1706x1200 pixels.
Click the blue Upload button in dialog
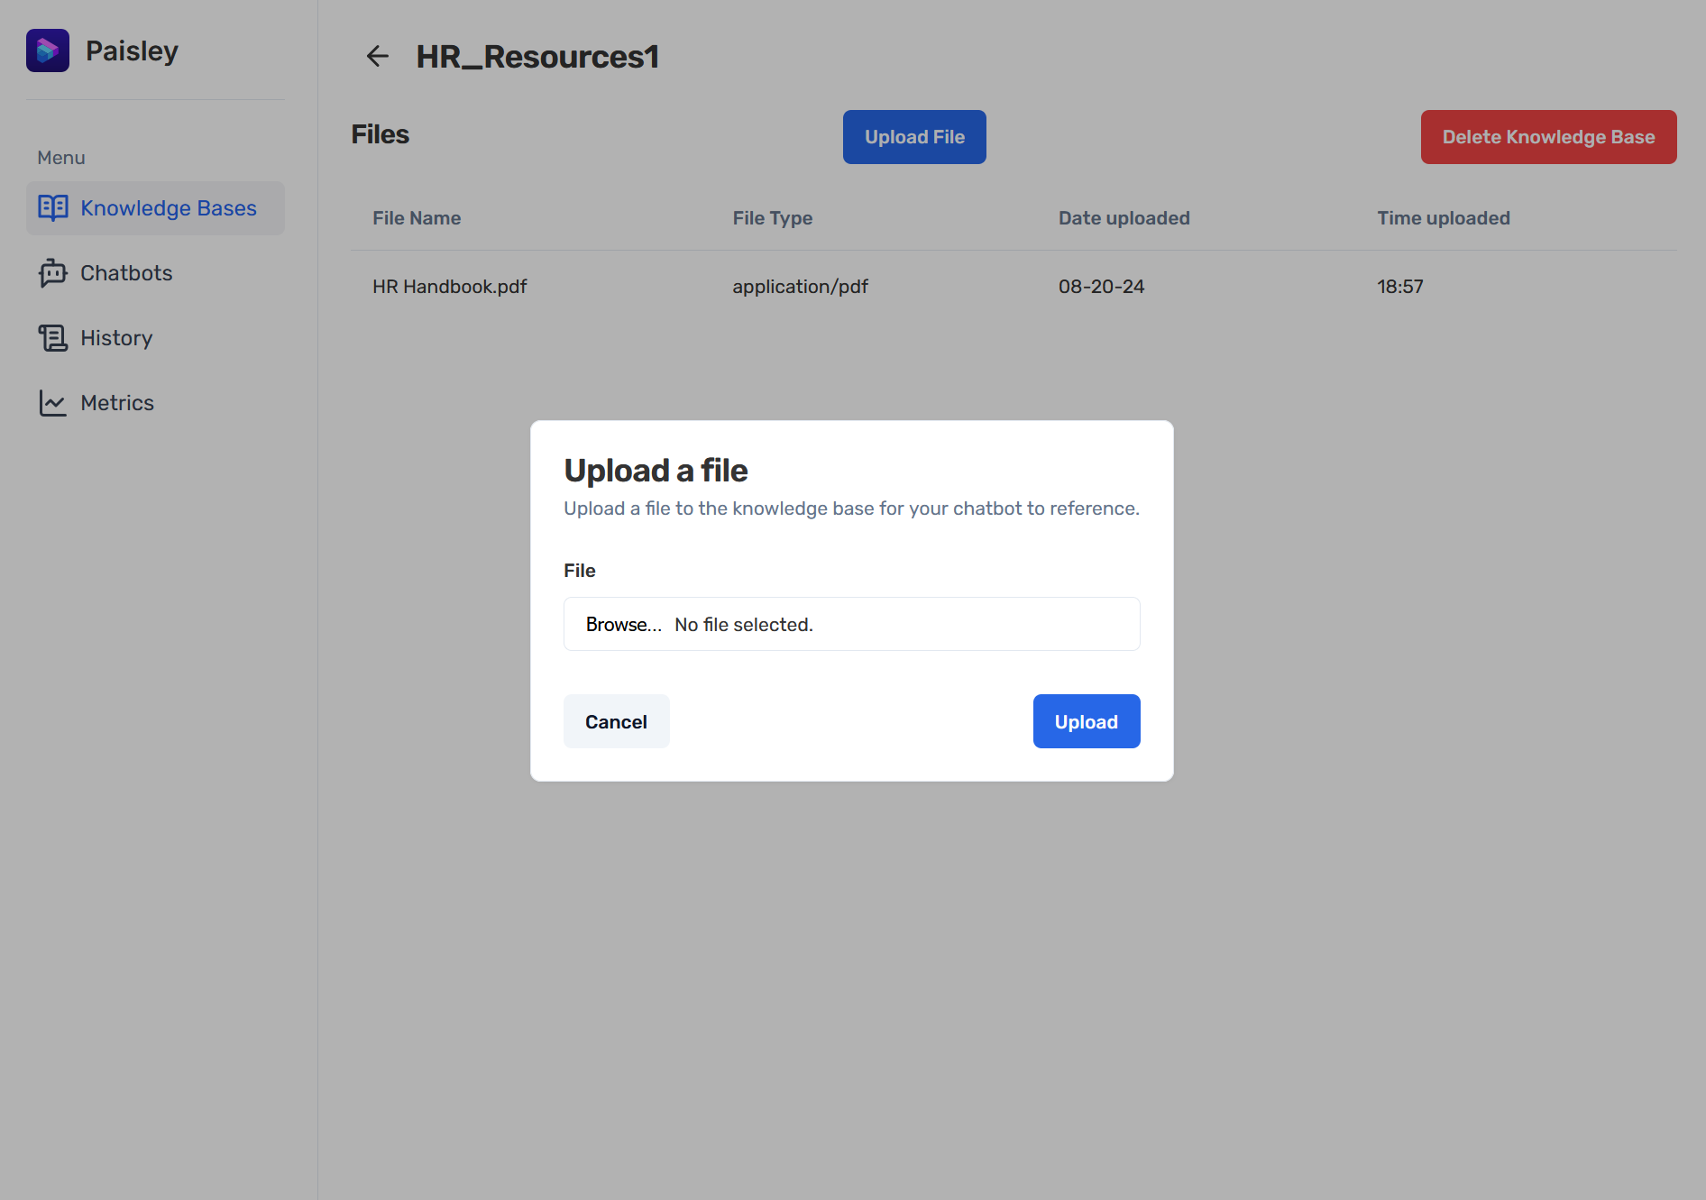tap(1087, 721)
